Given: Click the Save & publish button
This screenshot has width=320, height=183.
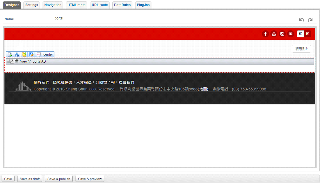Looking at the screenshot, I should tap(59, 179).
